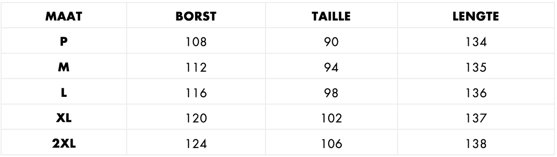
Task: Click the taille value 106
Action: (331, 144)
